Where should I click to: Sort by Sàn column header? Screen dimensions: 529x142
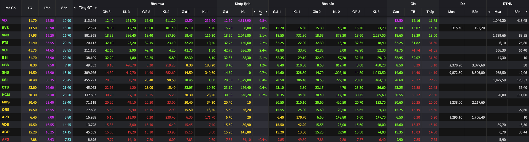64,8
